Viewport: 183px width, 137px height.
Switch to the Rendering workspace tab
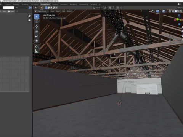(x=74, y=5)
